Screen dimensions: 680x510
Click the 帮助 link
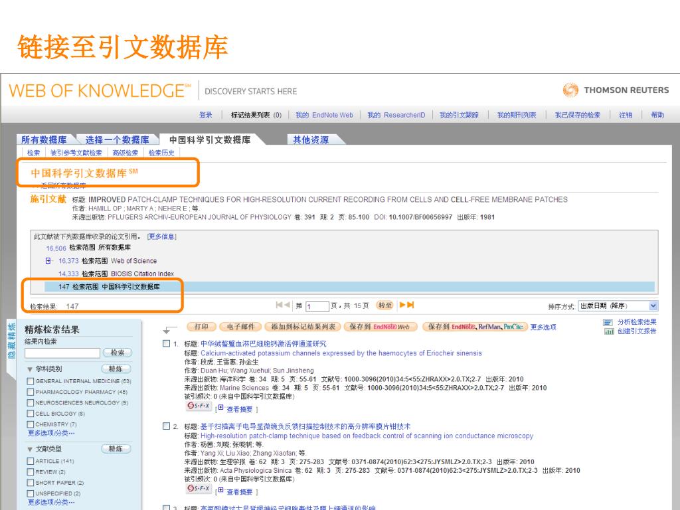point(657,115)
